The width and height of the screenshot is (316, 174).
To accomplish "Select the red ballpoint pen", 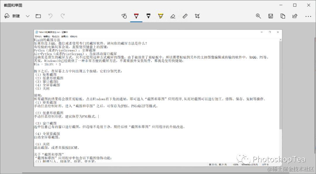I will [136, 16].
